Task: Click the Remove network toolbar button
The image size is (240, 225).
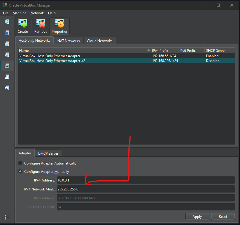Action: pos(41,26)
